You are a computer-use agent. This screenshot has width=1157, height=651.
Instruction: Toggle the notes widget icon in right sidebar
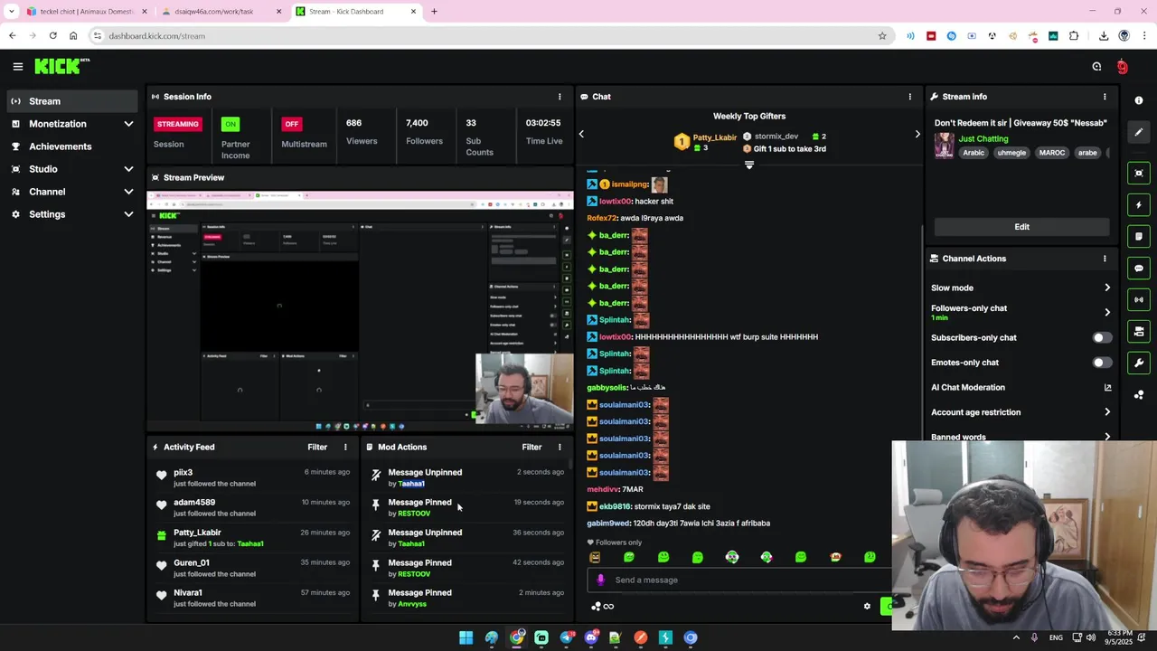tap(1139, 237)
